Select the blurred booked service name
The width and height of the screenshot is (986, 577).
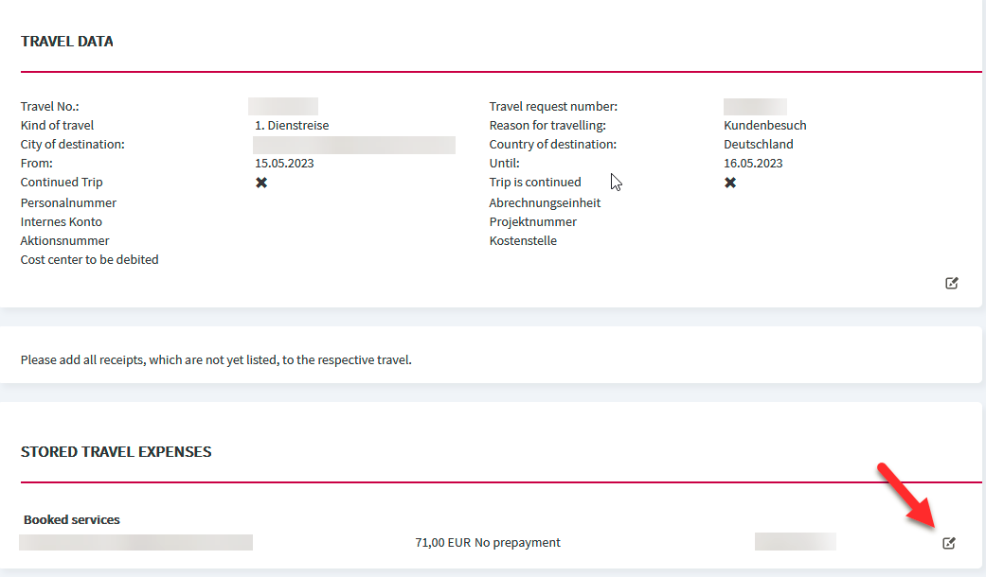[x=135, y=542]
